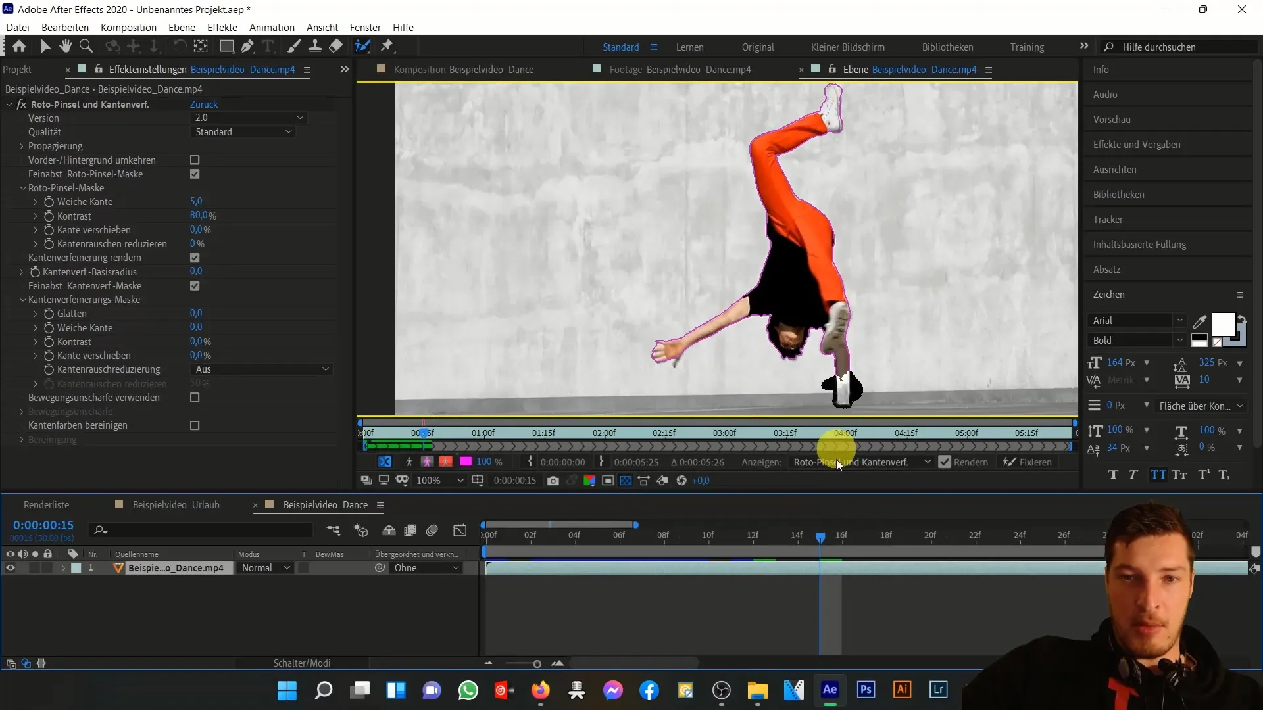Toggle Bewegungsunschärfe verwenden checkbox
This screenshot has height=710, width=1263.
tap(195, 398)
